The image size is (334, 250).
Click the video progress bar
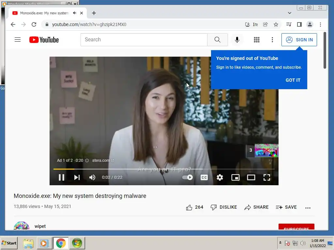click(x=164, y=169)
